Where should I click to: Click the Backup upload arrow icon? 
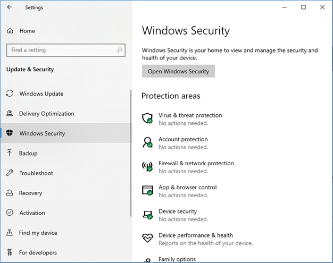[10, 152]
